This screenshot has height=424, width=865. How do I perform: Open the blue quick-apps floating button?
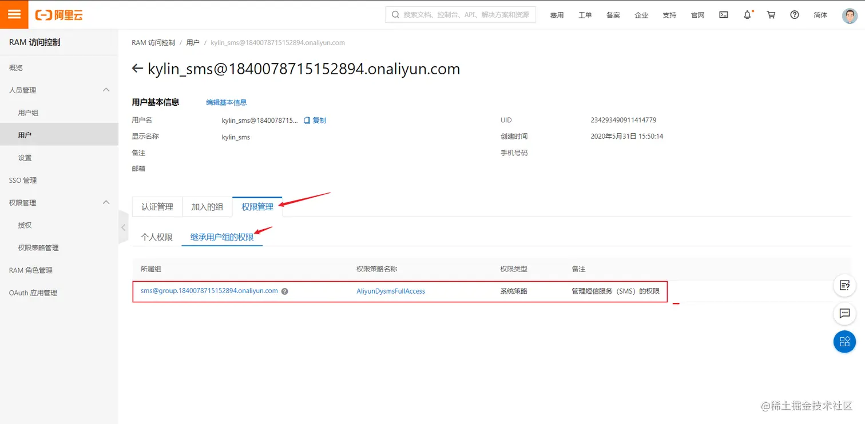(844, 342)
